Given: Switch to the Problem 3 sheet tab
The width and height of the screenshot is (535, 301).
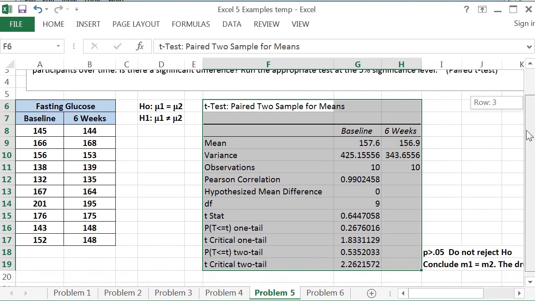Looking at the screenshot, I should 173,293.
